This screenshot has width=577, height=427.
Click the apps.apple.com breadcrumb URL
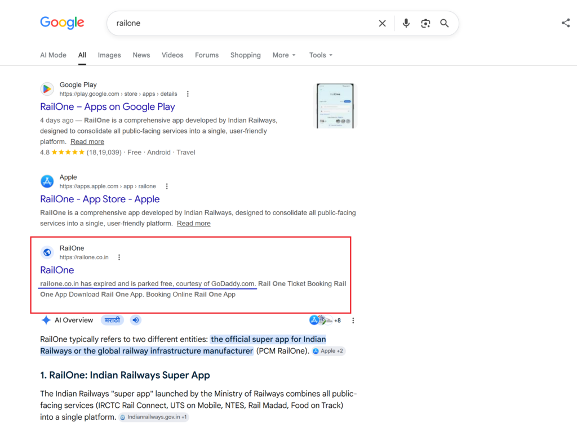(108, 186)
